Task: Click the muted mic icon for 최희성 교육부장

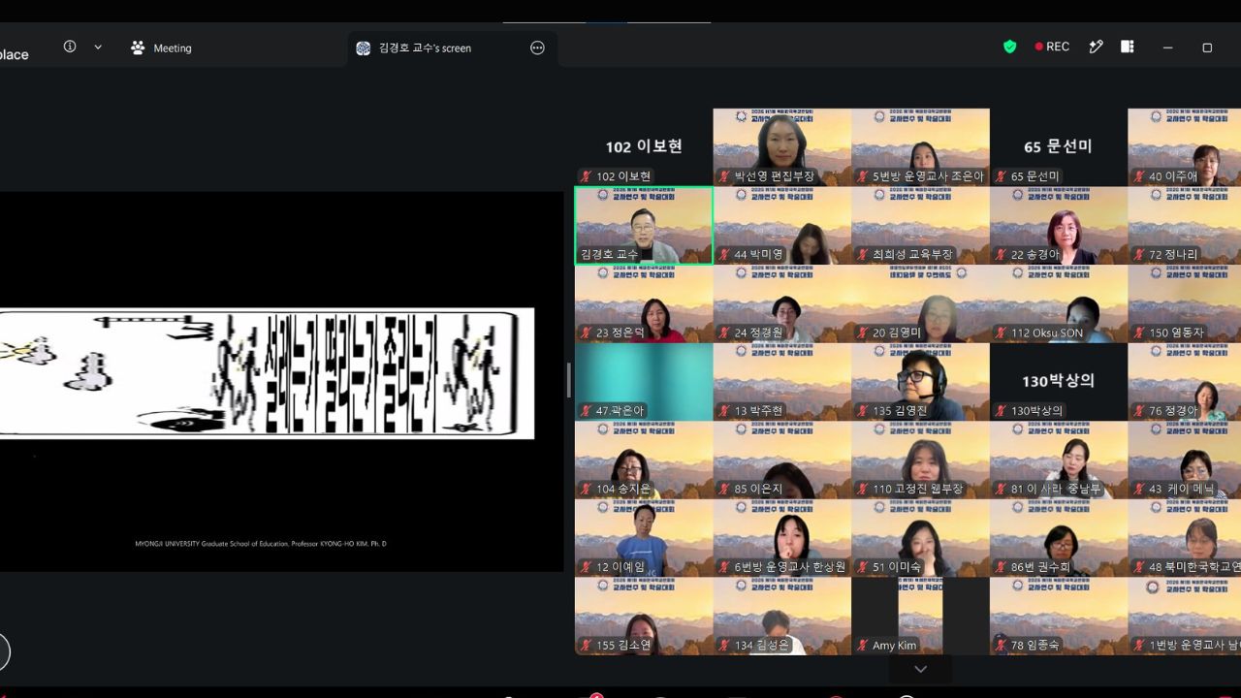Action: (x=862, y=255)
